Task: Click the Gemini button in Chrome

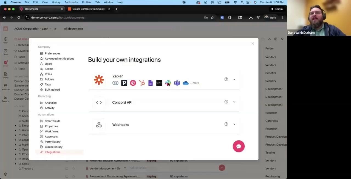Action: pos(277,9)
